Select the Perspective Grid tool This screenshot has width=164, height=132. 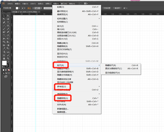8,42
